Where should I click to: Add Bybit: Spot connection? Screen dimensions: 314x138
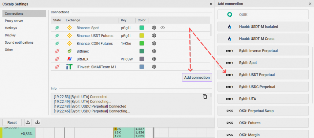263,63
